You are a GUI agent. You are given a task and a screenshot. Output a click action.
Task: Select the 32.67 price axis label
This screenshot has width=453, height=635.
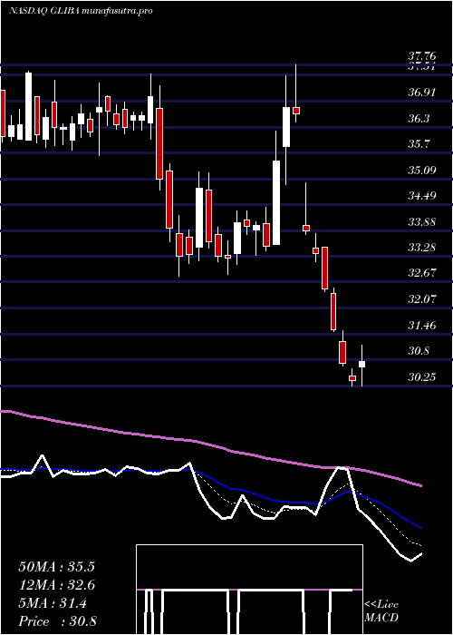pos(422,273)
